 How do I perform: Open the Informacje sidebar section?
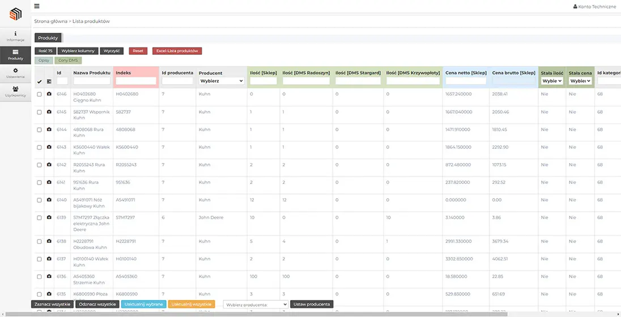coord(15,36)
